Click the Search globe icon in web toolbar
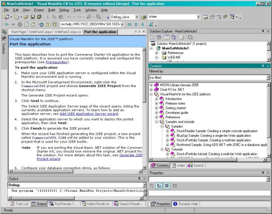 (41, 25)
